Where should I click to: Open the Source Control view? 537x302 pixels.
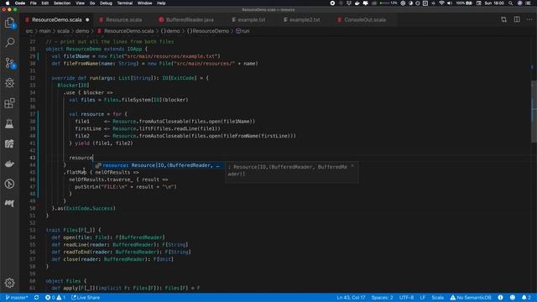pyautogui.click(x=9, y=63)
